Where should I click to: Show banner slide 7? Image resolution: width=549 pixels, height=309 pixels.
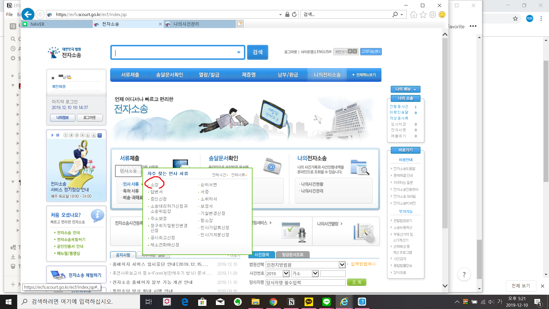point(100,135)
